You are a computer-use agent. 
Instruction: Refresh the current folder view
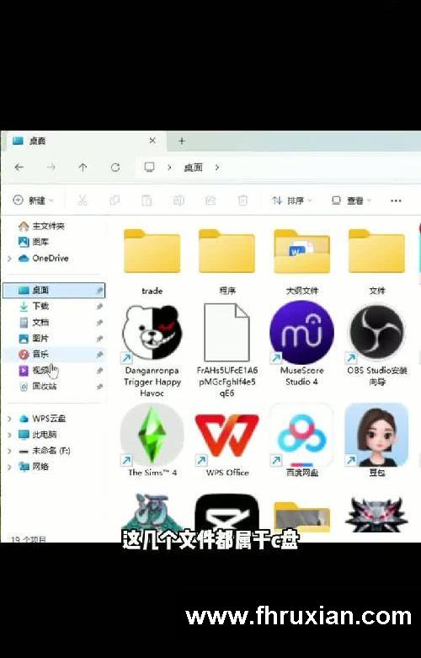click(115, 168)
